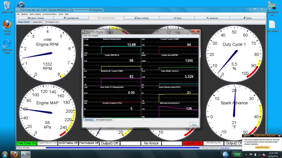The image size is (282, 158).
Task: Open Mozilla Firefox desktop icon
Action: pyautogui.click(x=7, y=27)
